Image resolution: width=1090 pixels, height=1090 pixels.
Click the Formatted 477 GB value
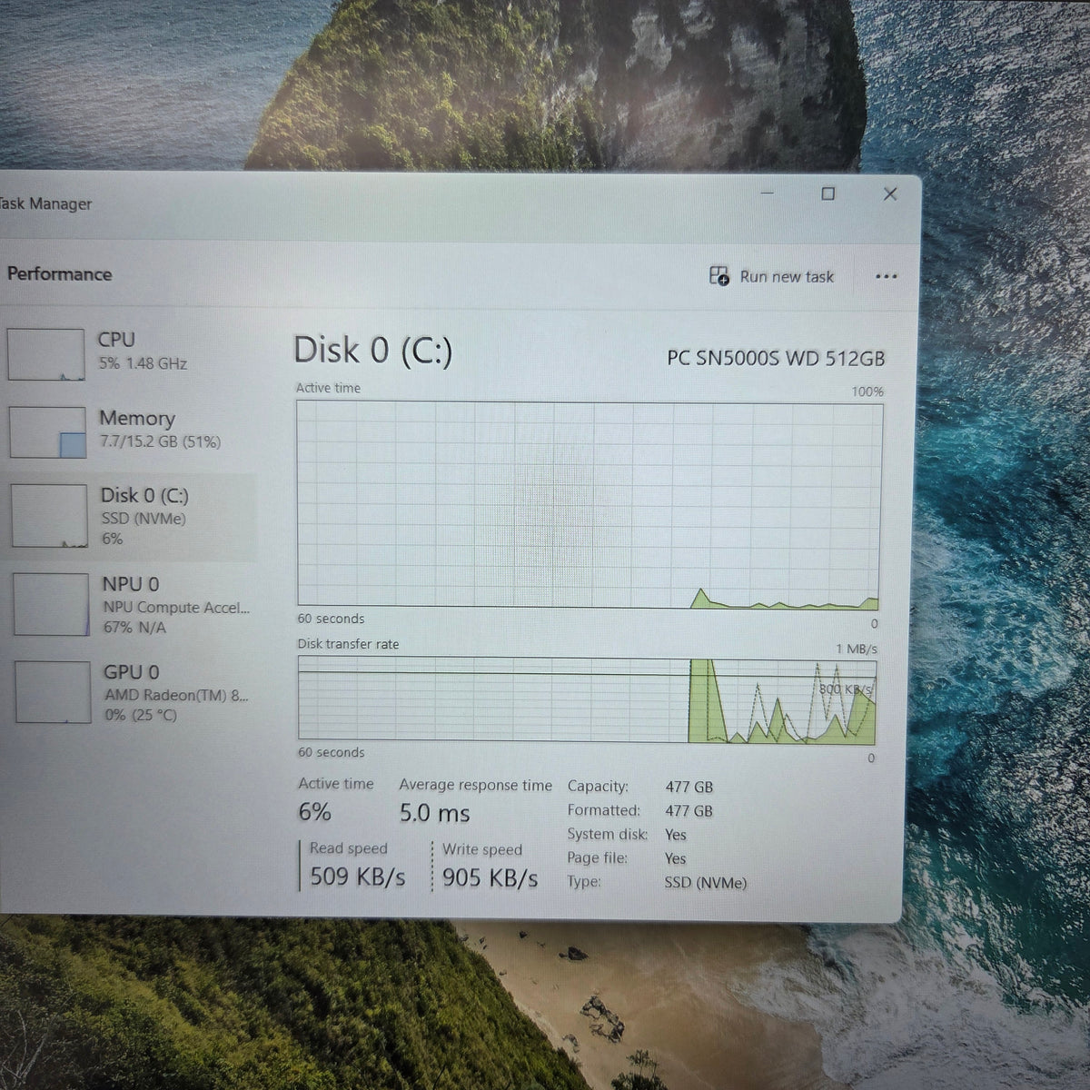pos(689,811)
